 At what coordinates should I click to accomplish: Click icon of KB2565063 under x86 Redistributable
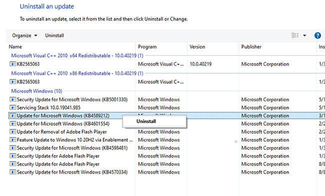point(12,82)
